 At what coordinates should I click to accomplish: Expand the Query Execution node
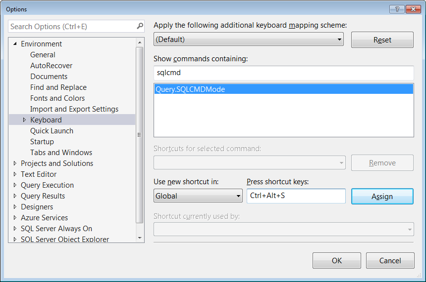15,185
